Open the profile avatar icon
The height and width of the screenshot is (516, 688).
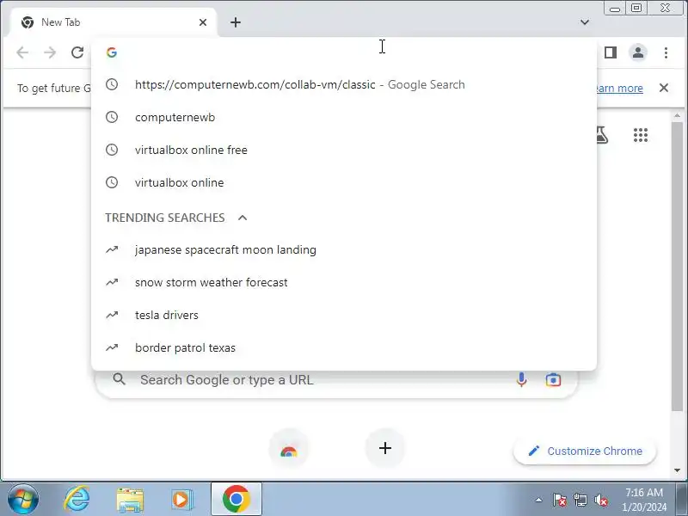(x=638, y=52)
